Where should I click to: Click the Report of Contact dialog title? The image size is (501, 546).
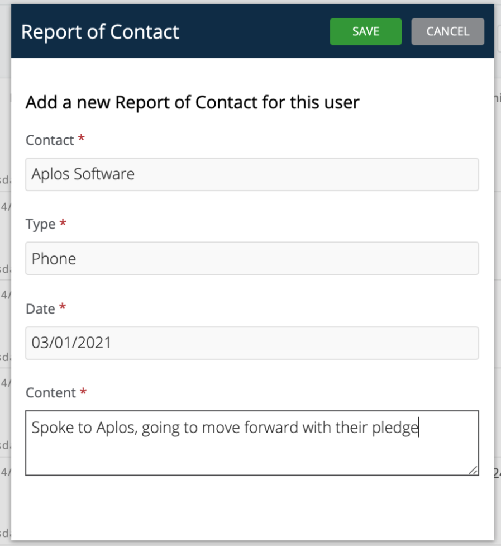click(100, 32)
